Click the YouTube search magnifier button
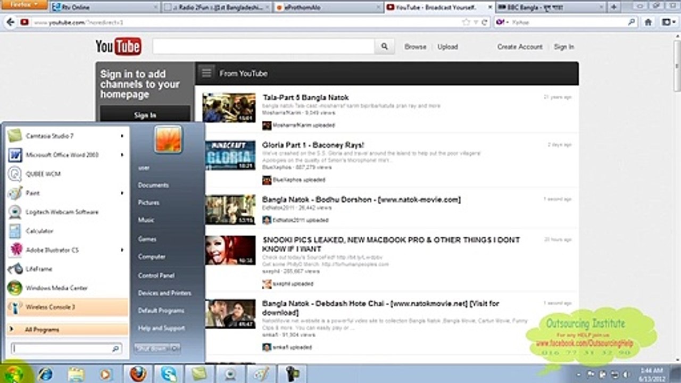Viewport: 681px width, 383px height. pos(384,47)
